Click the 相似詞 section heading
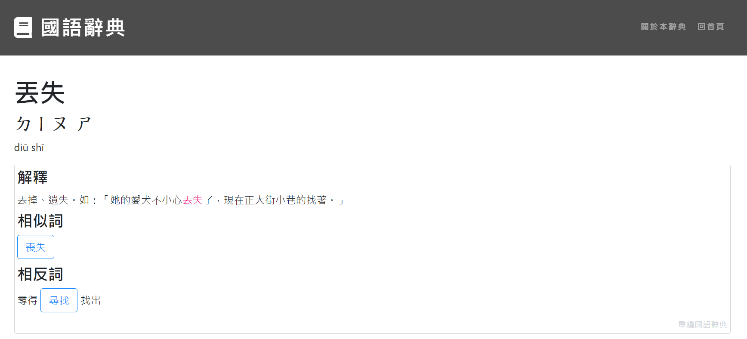The width and height of the screenshot is (747, 339). [x=40, y=221]
